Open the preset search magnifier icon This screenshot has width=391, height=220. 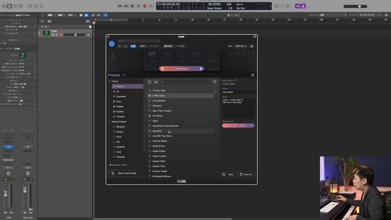tap(163, 82)
